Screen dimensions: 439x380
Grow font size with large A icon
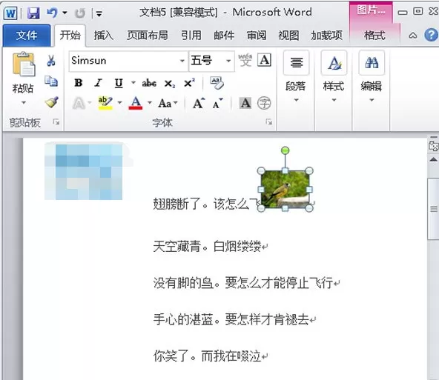[x=199, y=103]
